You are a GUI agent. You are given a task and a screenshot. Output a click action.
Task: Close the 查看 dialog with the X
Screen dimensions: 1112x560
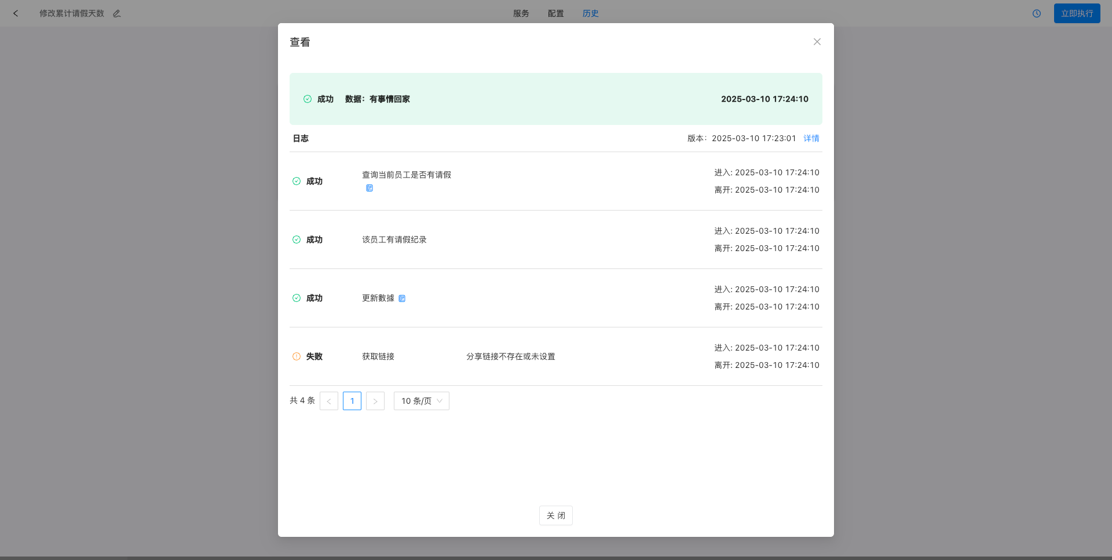point(817,42)
